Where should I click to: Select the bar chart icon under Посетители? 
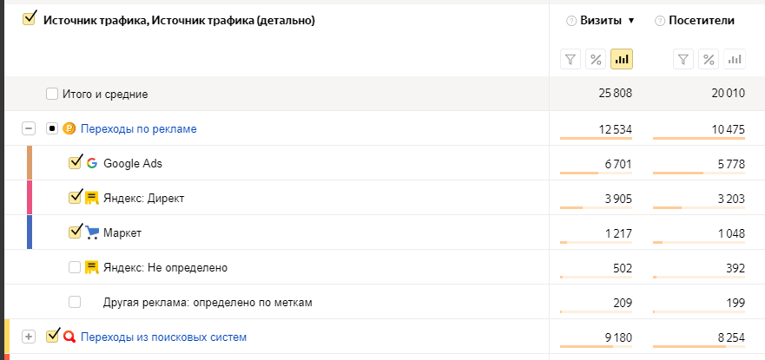pyautogui.click(x=735, y=59)
